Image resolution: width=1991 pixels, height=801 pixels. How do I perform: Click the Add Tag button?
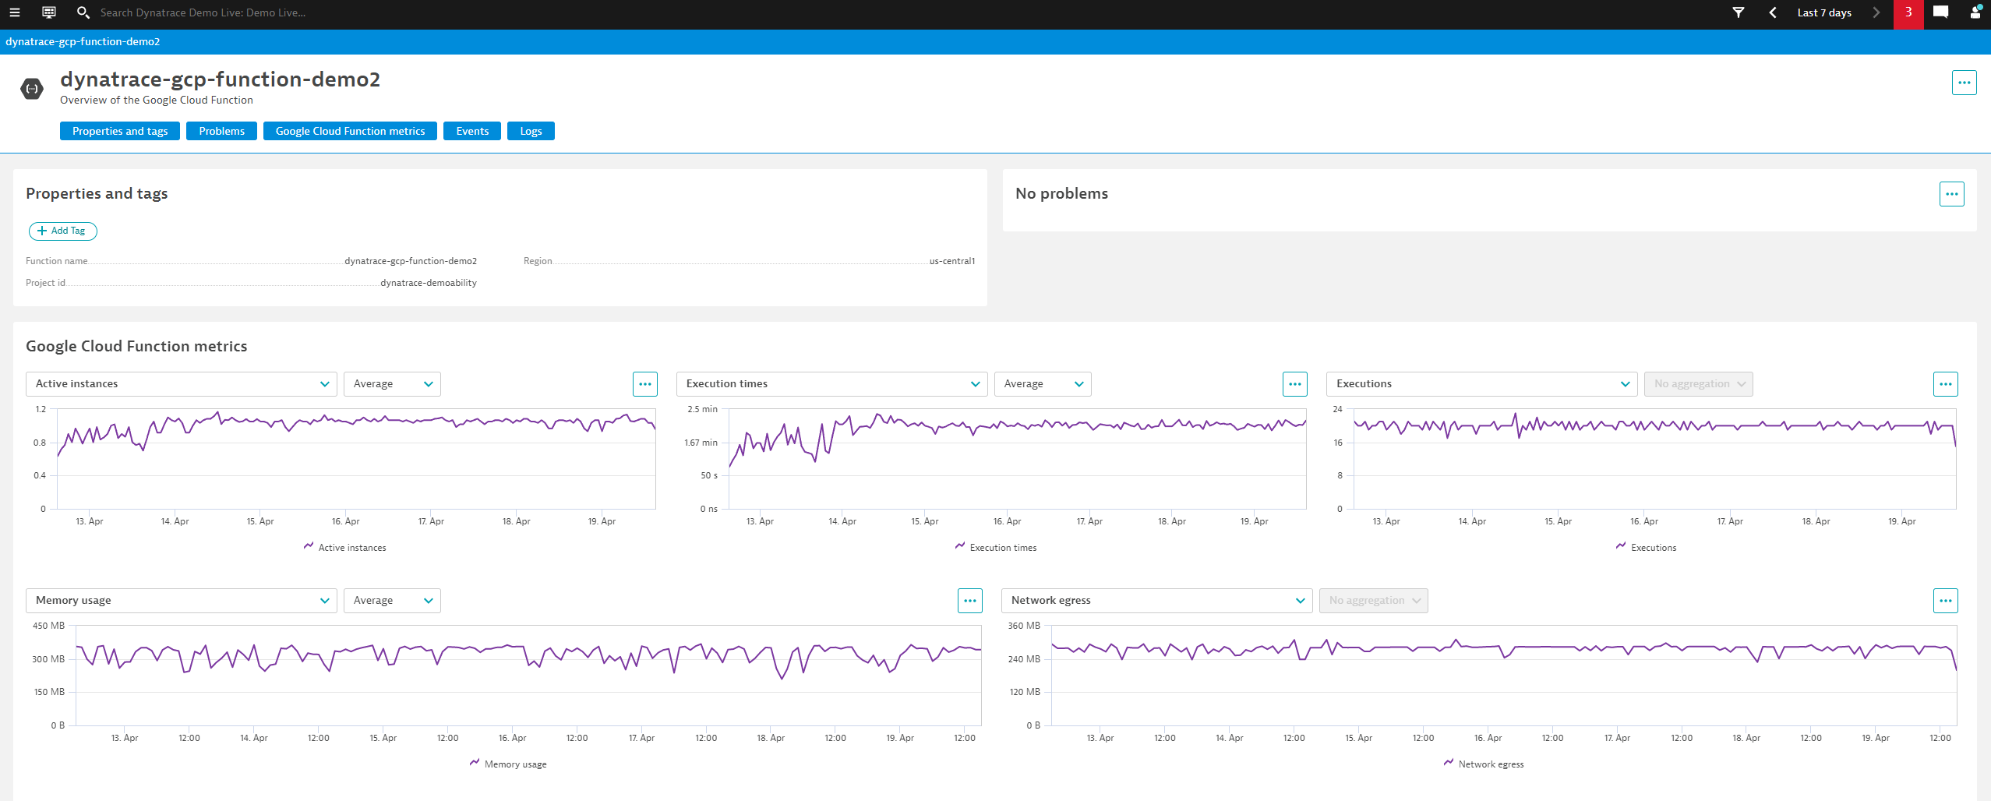62,231
